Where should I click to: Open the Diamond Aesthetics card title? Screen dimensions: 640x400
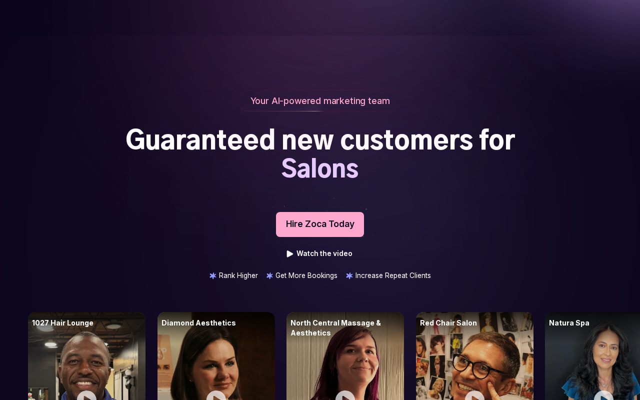[x=198, y=323]
